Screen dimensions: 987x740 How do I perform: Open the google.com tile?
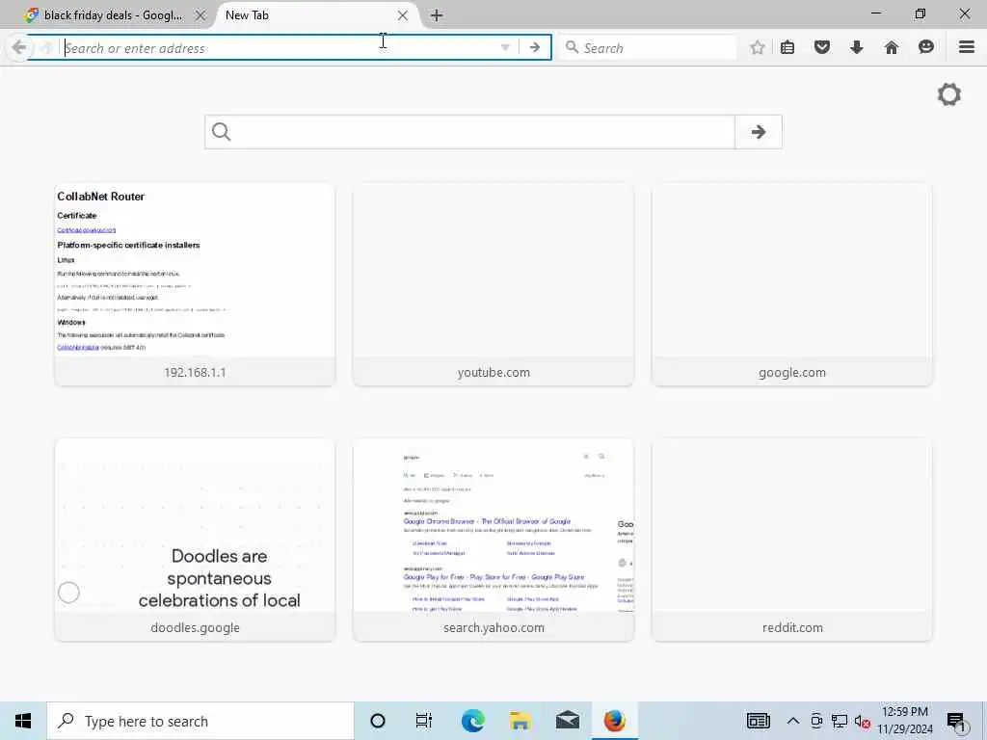click(x=792, y=284)
